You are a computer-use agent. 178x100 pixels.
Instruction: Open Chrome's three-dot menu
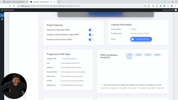click(175, 6)
